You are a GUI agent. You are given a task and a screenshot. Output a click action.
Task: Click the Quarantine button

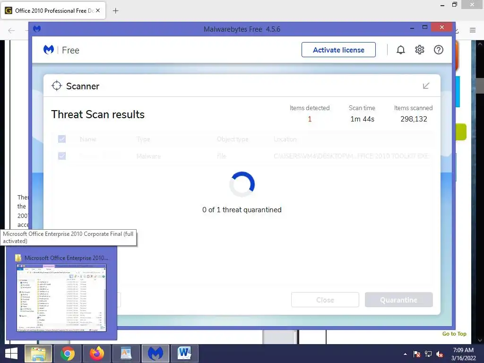(399, 300)
